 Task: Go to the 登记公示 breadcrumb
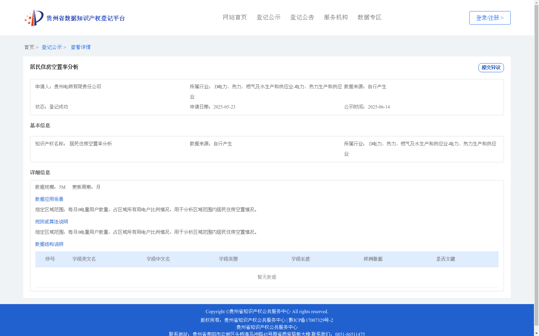pos(52,47)
